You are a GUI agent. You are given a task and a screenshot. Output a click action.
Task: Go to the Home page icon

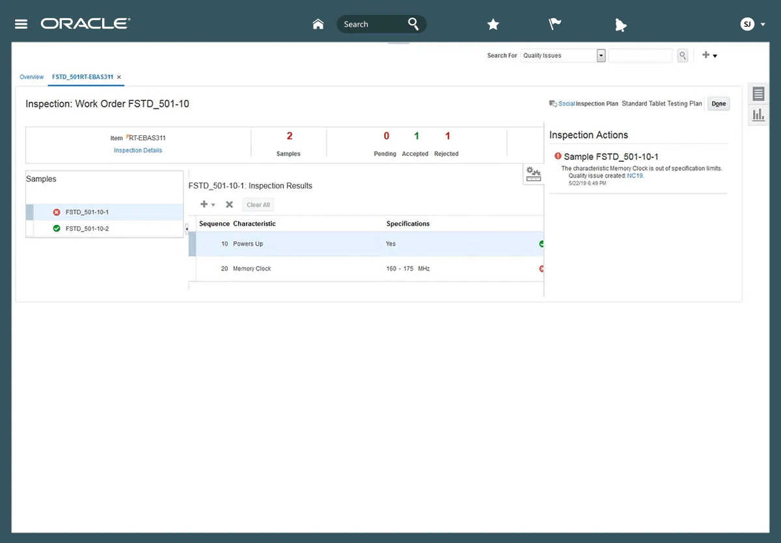pos(318,24)
